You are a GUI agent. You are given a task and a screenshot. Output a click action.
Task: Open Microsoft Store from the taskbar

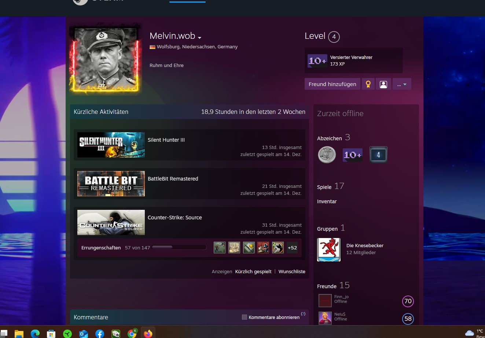pyautogui.click(x=51, y=334)
